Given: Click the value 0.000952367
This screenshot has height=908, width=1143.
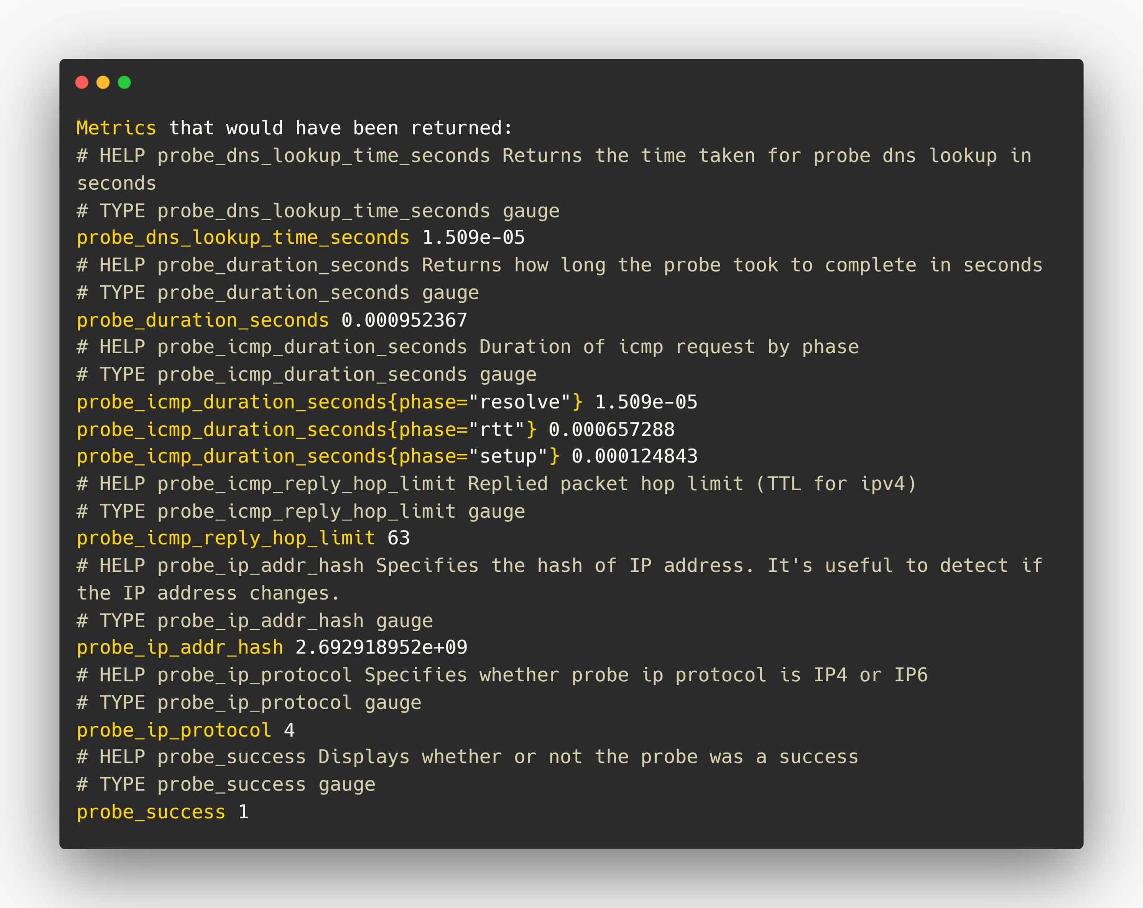Looking at the screenshot, I should tap(404, 320).
